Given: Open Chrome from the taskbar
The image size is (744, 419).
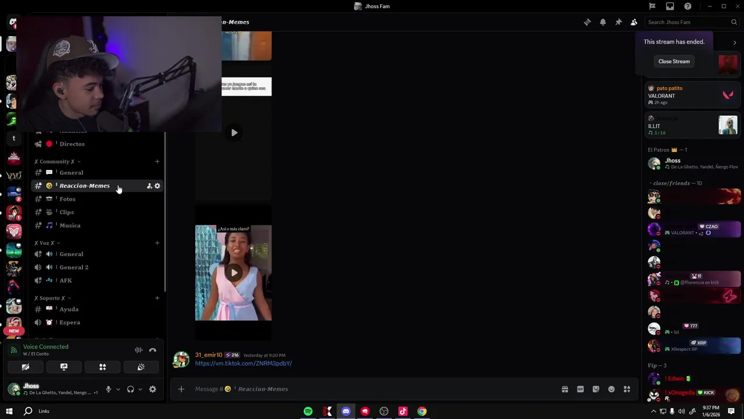Looking at the screenshot, I should (x=422, y=411).
